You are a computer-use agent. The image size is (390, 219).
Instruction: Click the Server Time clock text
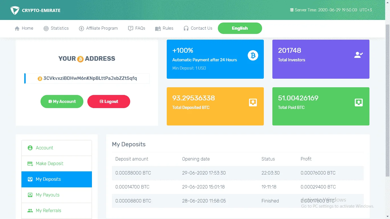coord(333,10)
